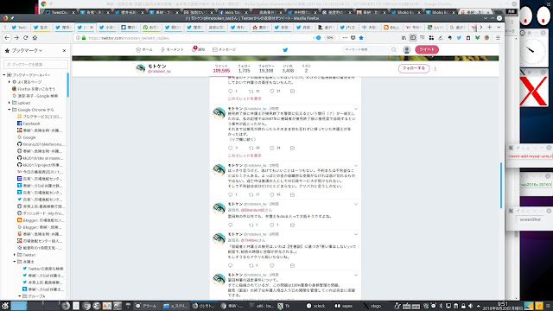The image size is (553, 311).
Task: Click the bookmarks search field in sidebar
Action: (35, 64)
